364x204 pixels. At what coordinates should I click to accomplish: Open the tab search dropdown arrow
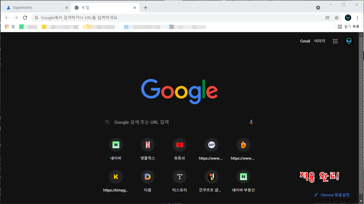point(318,8)
